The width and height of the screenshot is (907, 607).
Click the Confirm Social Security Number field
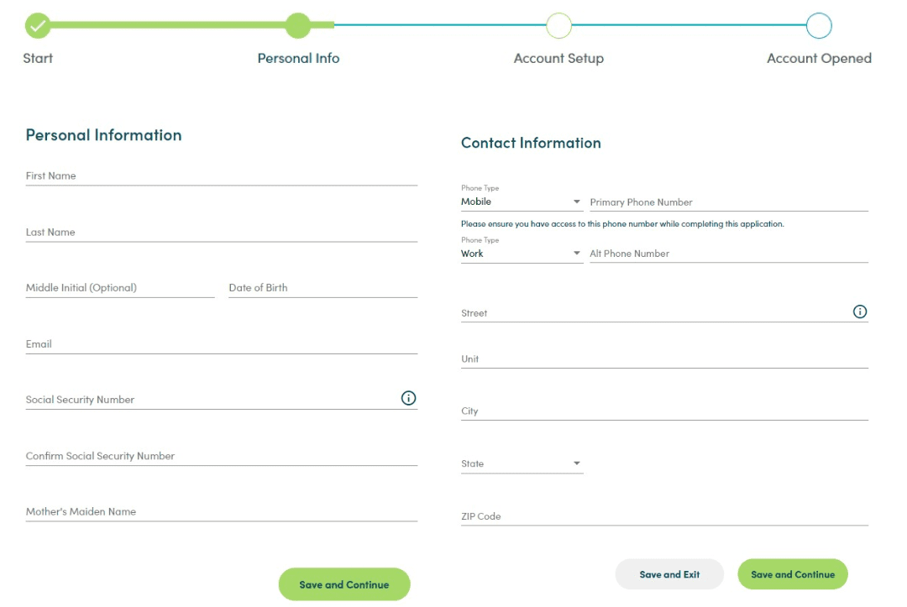221,456
